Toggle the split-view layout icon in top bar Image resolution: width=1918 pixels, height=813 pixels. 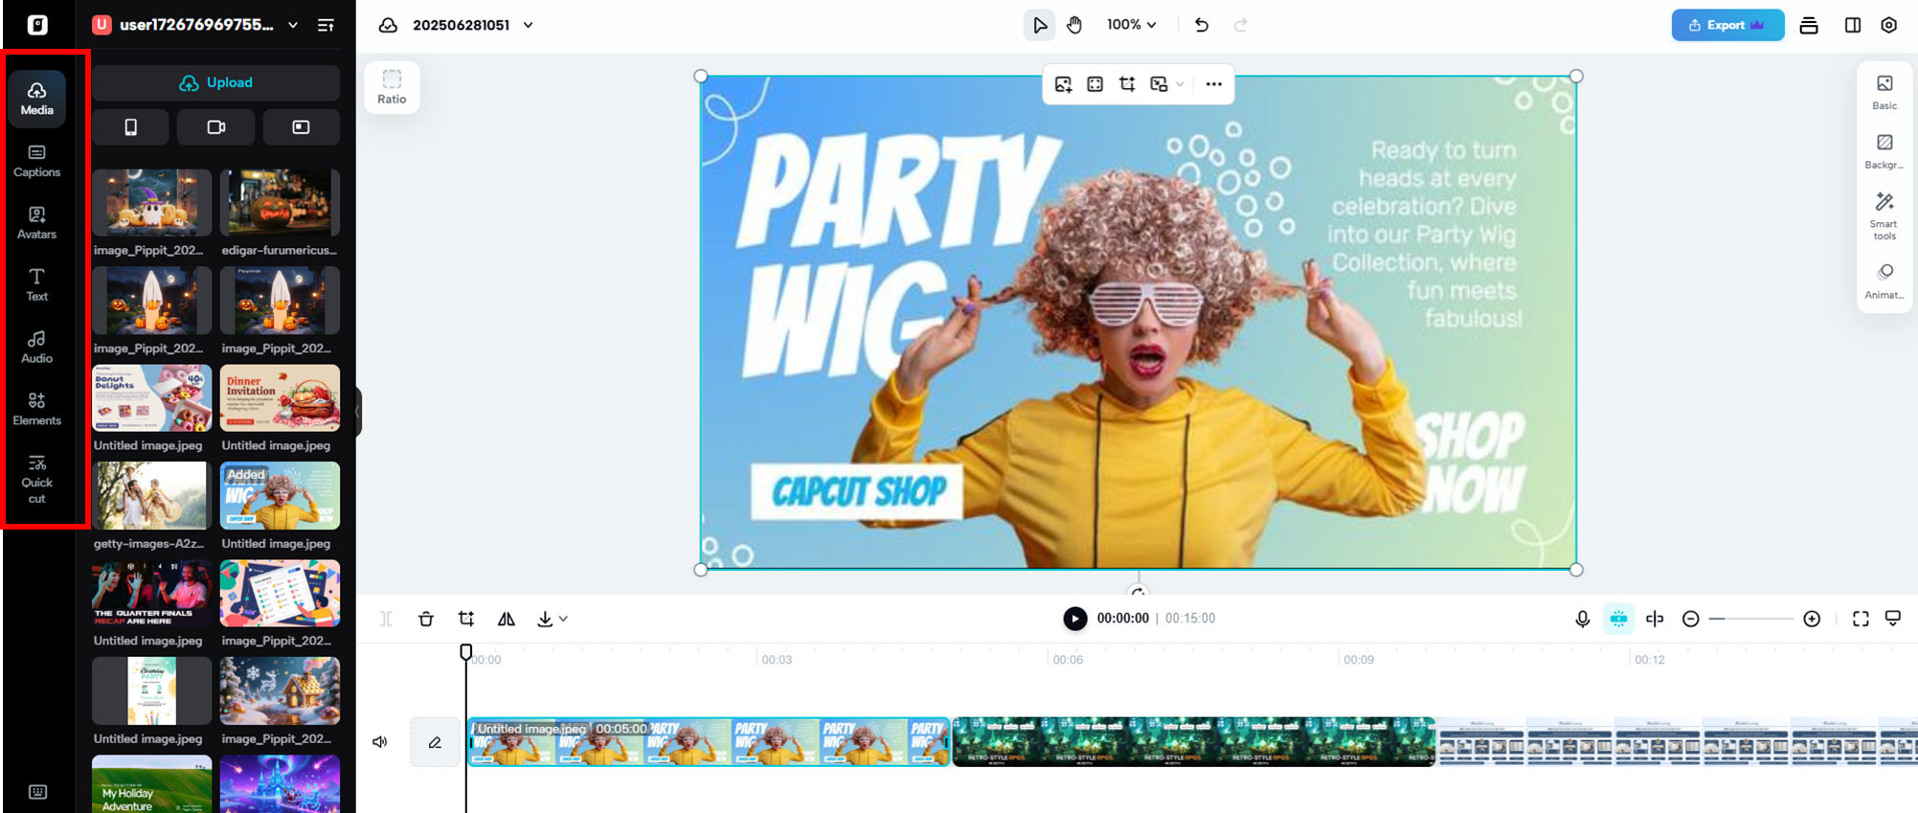click(1853, 25)
